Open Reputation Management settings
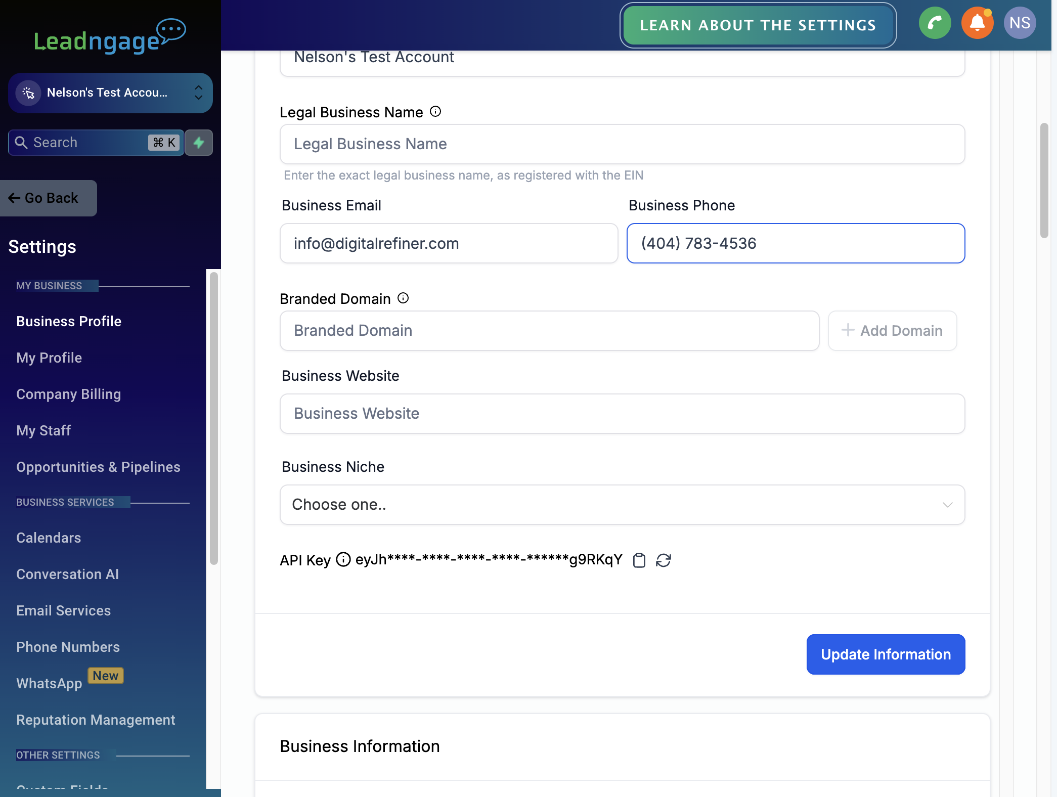Image resolution: width=1057 pixels, height=797 pixels. click(x=96, y=720)
